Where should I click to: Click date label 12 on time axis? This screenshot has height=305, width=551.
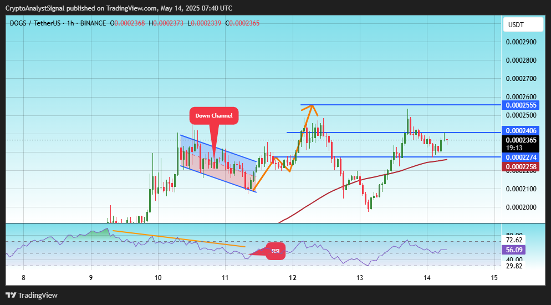[292, 278]
